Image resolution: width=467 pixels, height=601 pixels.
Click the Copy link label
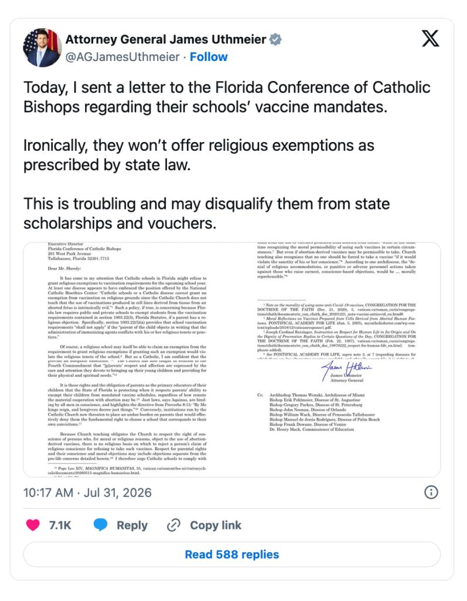pyautogui.click(x=216, y=525)
